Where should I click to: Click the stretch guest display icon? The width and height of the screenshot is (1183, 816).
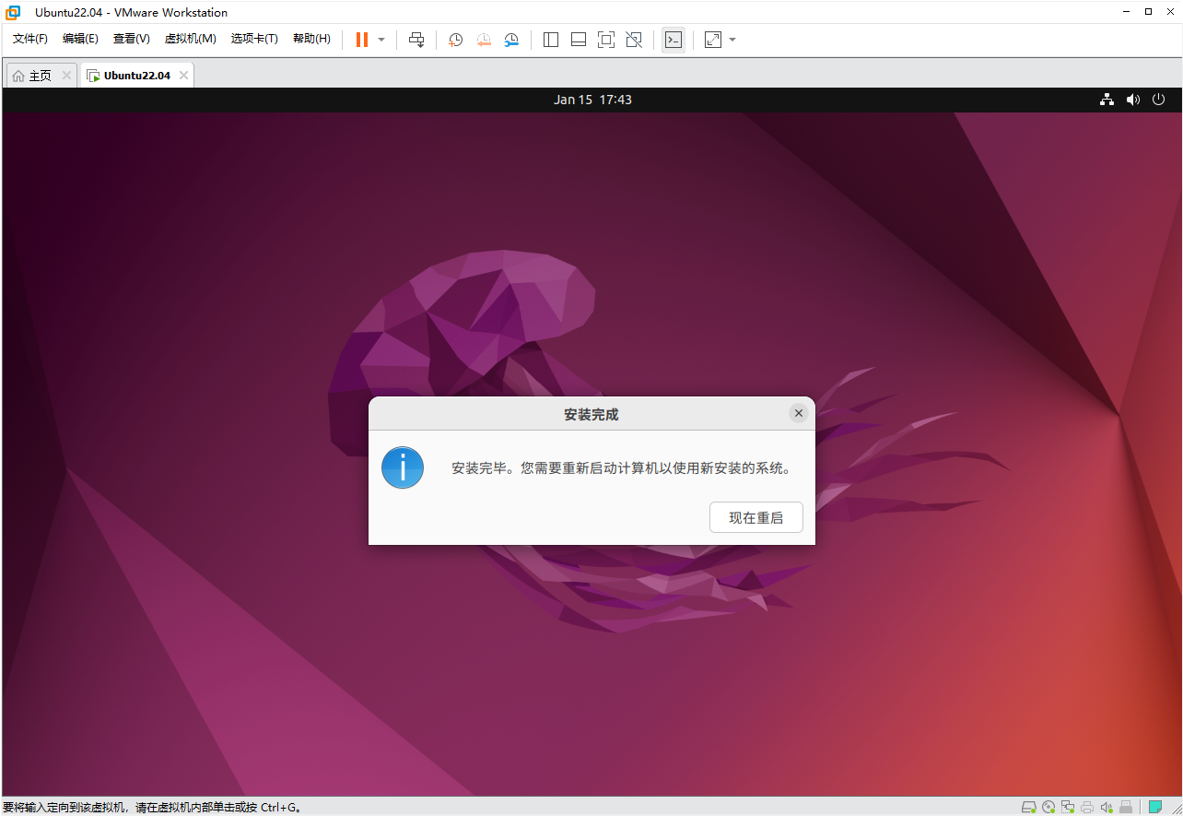click(x=713, y=40)
